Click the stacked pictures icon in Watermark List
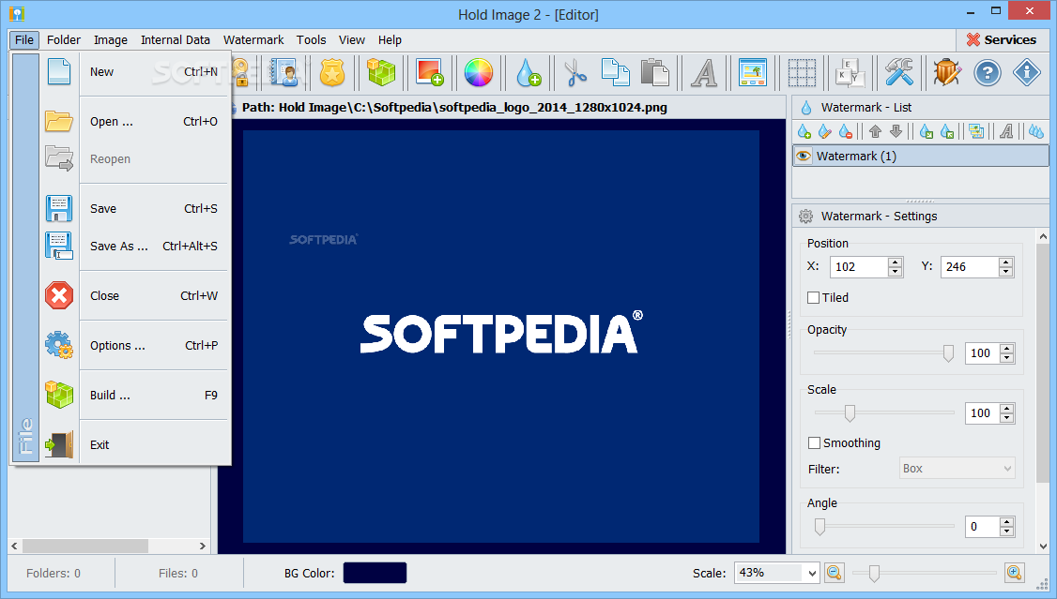Image resolution: width=1057 pixels, height=599 pixels. pos(976,131)
